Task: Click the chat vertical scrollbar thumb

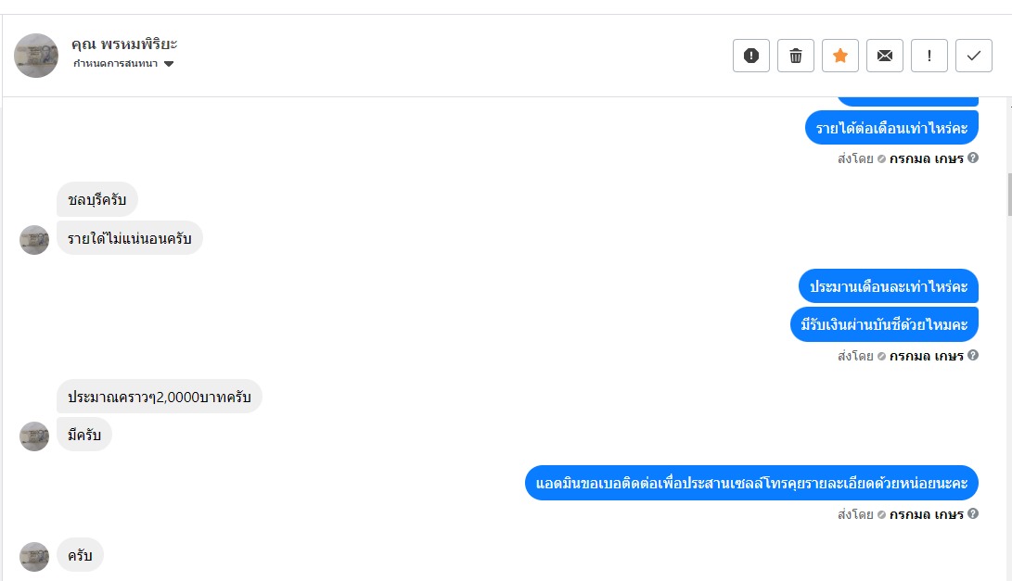Action: (1007, 195)
